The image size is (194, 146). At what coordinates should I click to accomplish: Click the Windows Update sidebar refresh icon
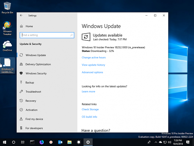coord(21,55)
